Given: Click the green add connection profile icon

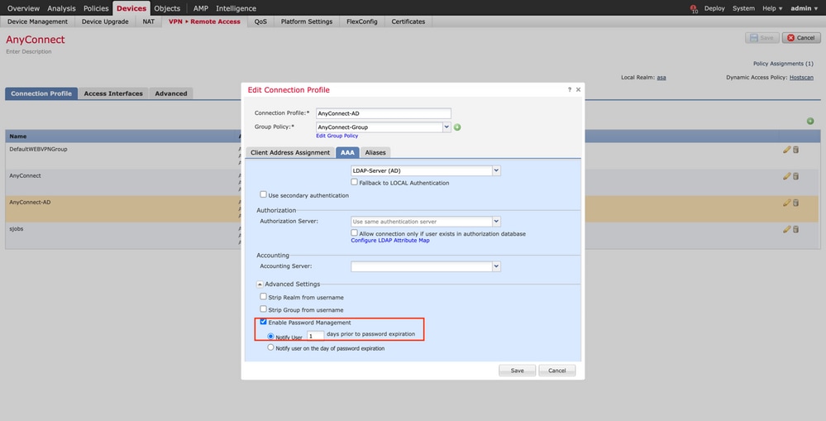Looking at the screenshot, I should pos(810,122).
